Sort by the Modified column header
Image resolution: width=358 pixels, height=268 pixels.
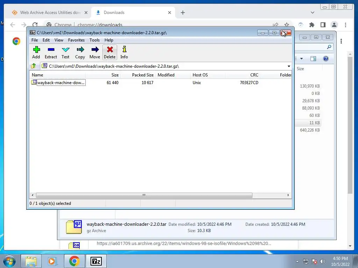pyautogui.click(x=173, y=75)
